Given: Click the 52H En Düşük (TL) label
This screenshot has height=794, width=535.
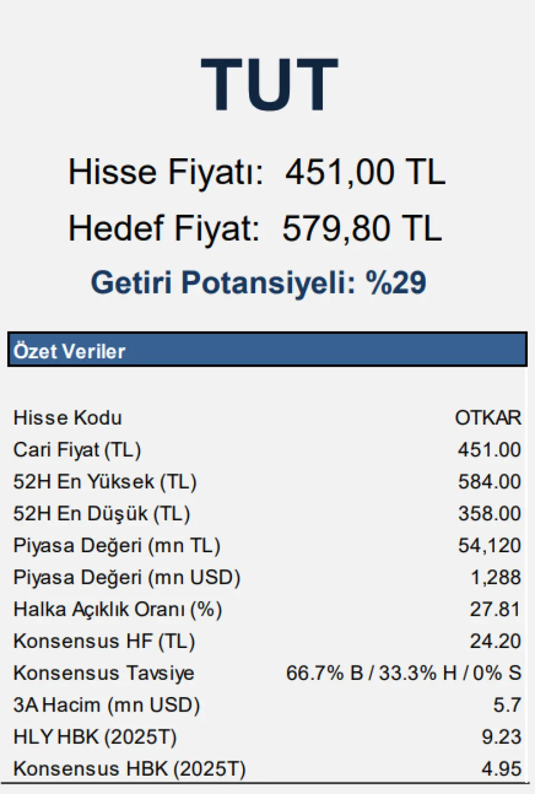Looking at the screenshot, I should coord(101,514).
